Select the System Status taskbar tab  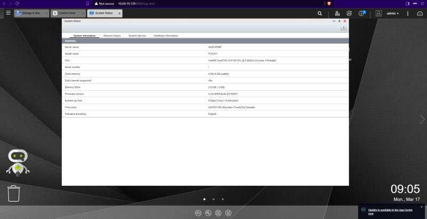pyautogui.click(x=105, y=13)
